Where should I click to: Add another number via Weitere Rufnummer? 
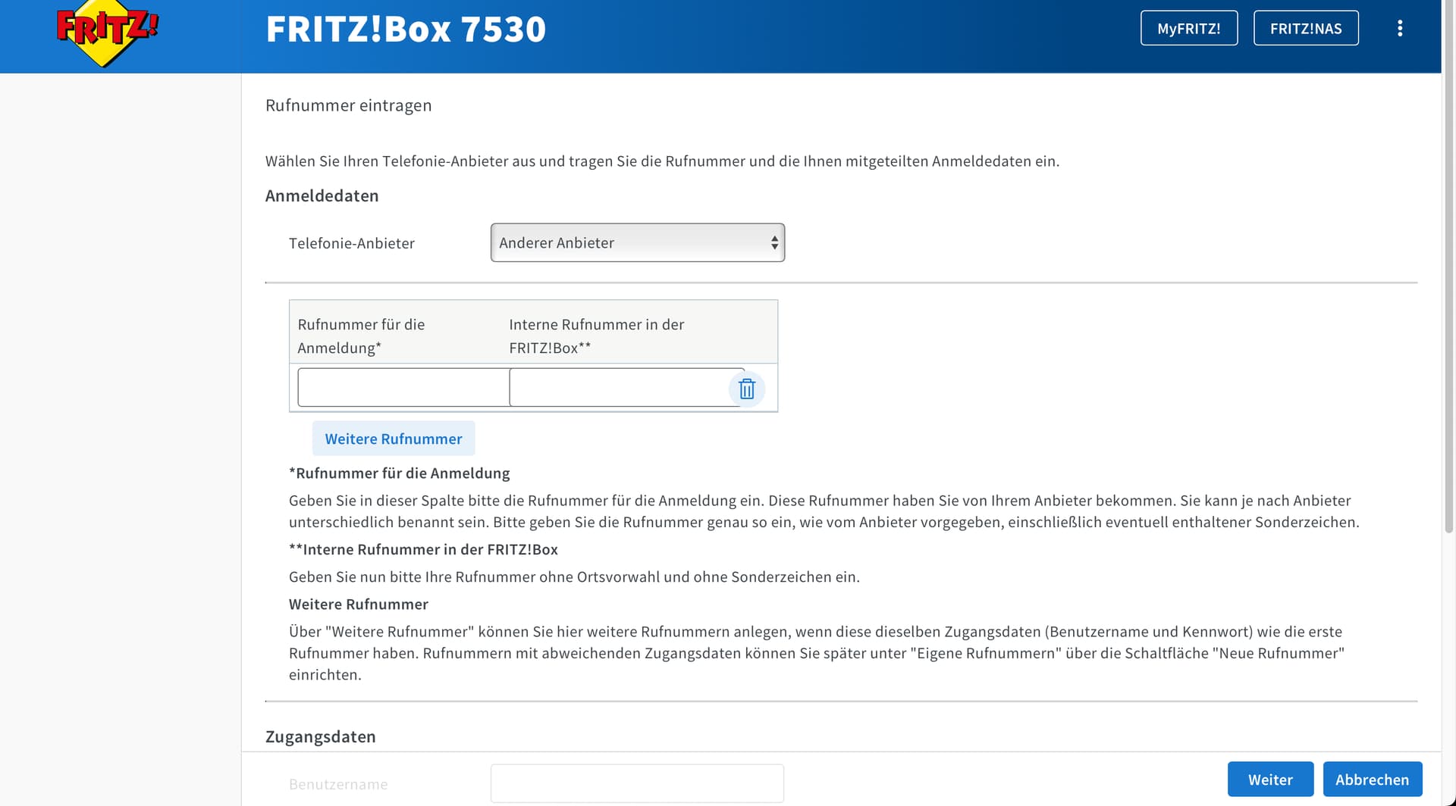(394, 439)
